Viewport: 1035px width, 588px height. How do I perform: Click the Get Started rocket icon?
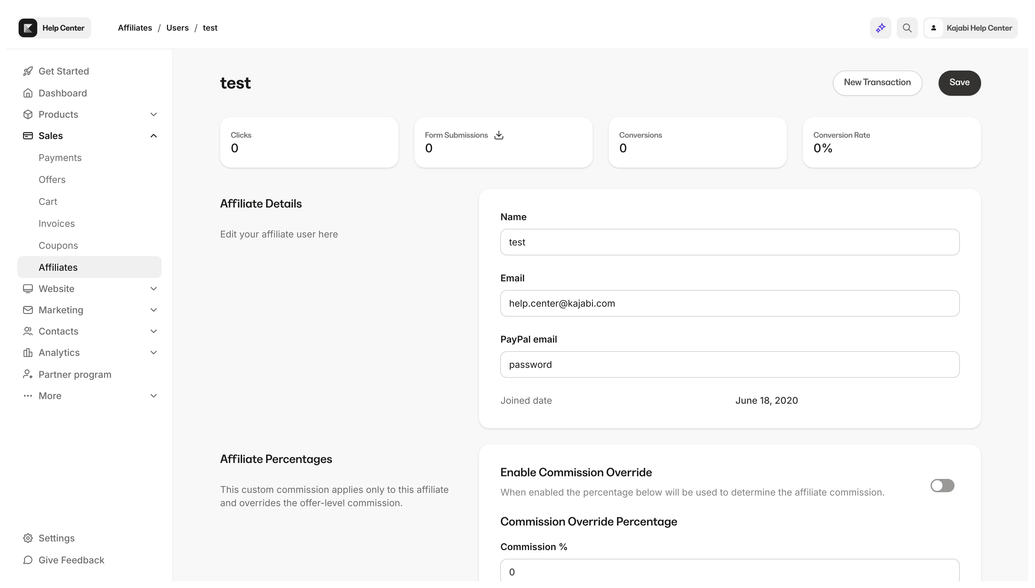click(28, 72)
